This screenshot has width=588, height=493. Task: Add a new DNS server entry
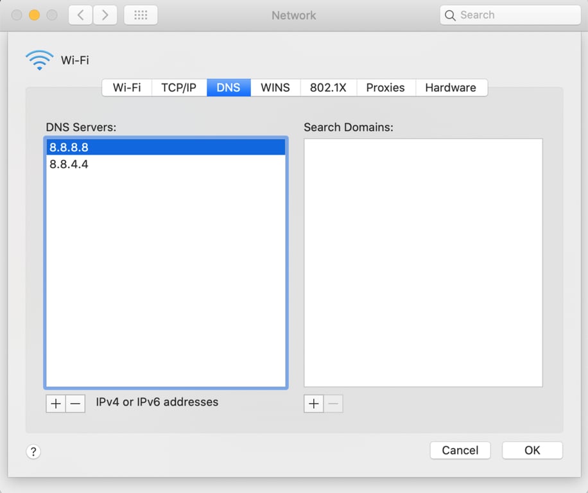[x=55, y=403]
